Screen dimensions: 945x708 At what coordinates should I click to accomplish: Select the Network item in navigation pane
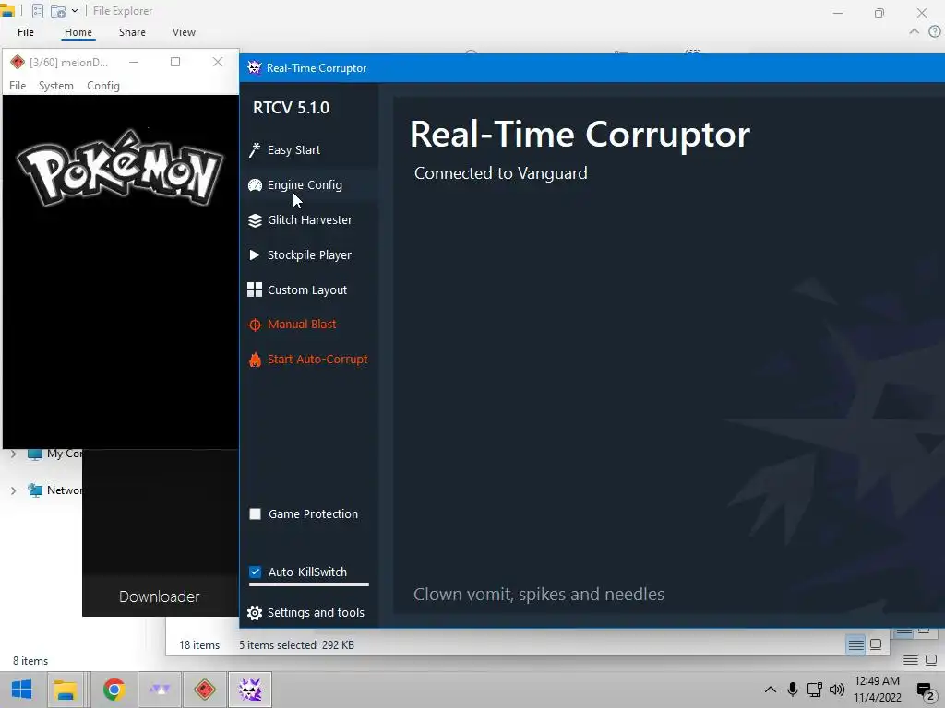55,490
